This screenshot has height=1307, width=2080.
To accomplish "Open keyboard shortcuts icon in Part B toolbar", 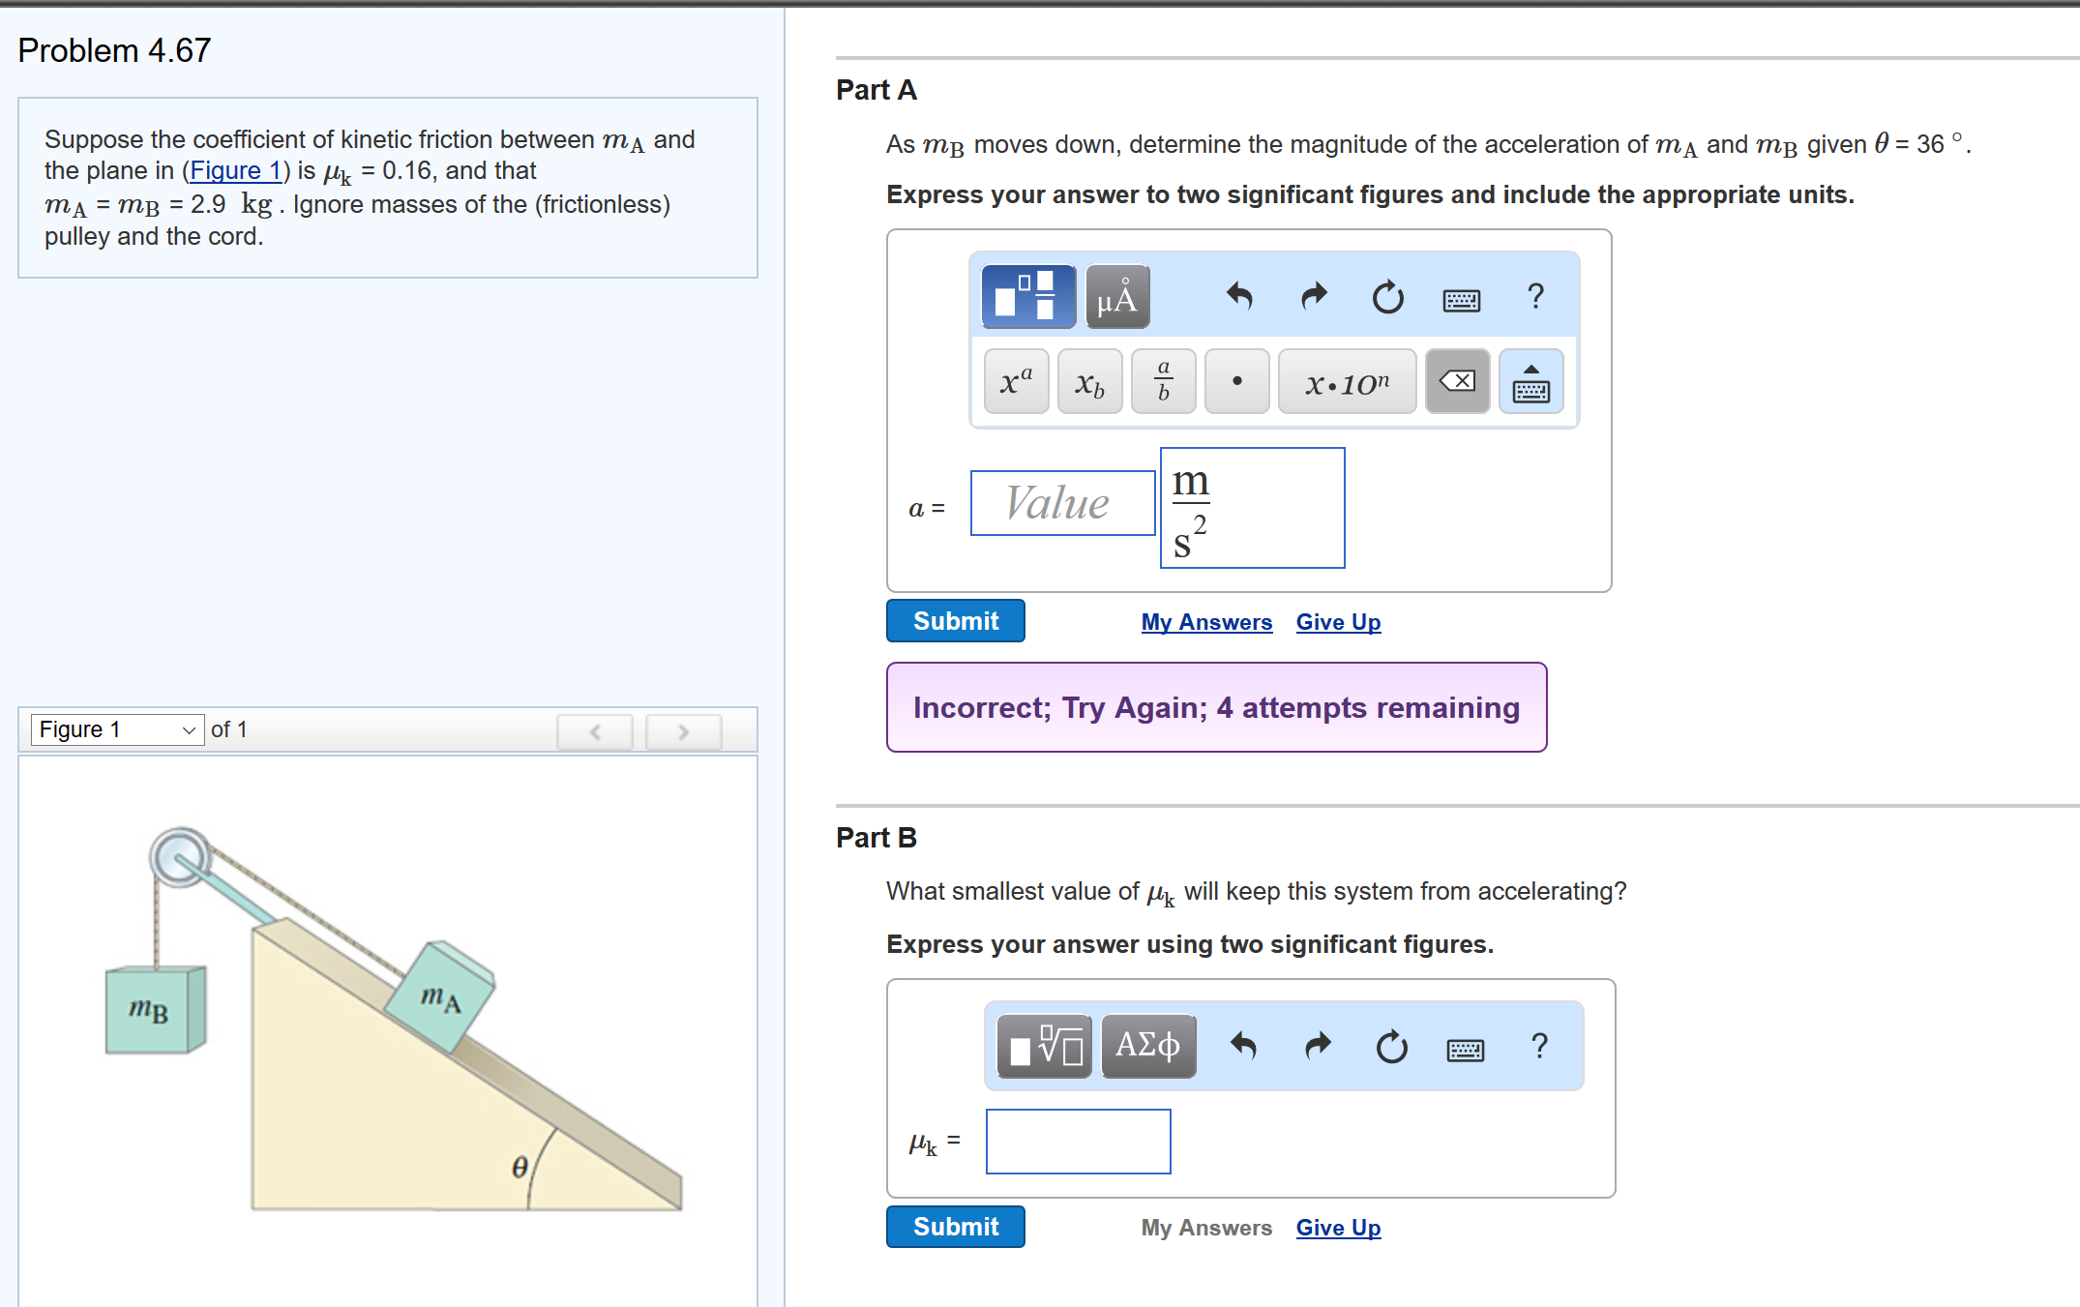I will coord(1465,1050).
